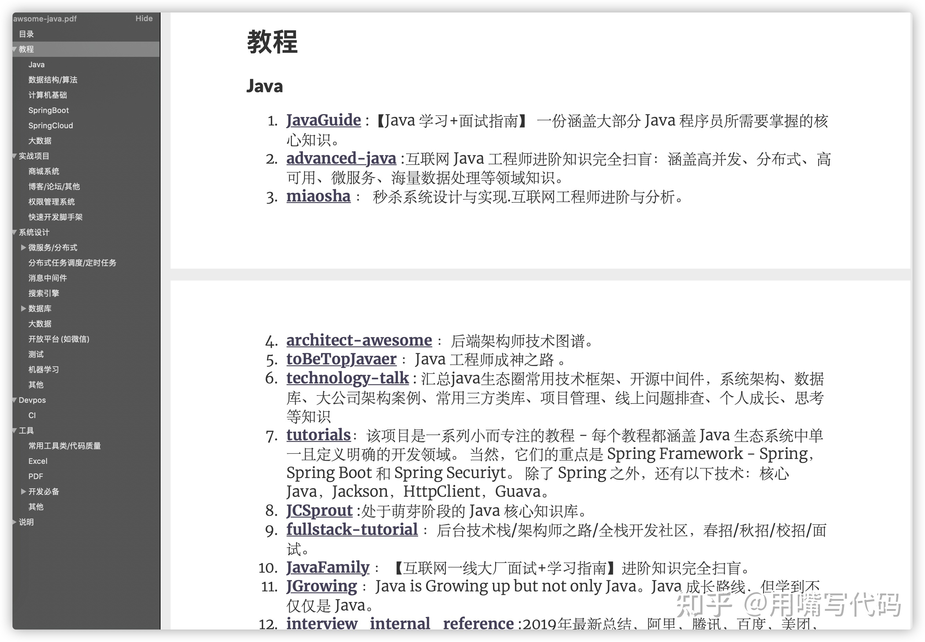Hide the awsome-java.pdf sidebar outline
The width and height of the screenshot is (925, 642).
[x=144, y=18]
